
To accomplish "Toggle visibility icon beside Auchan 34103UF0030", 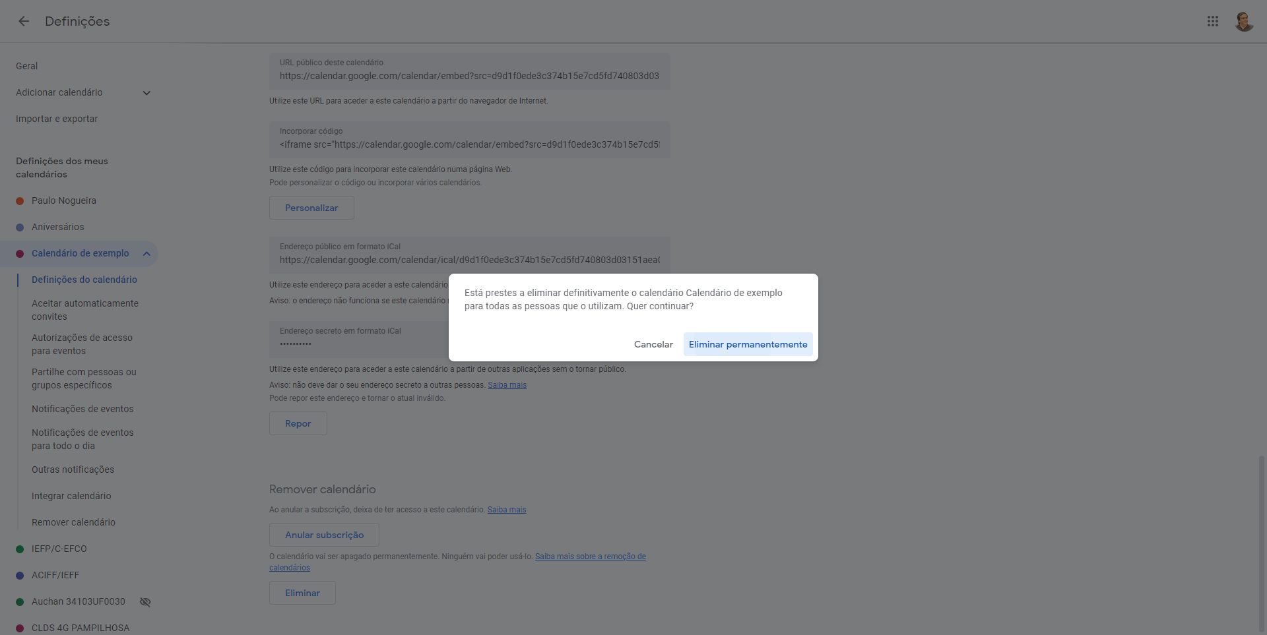I will tap(145, 601).
